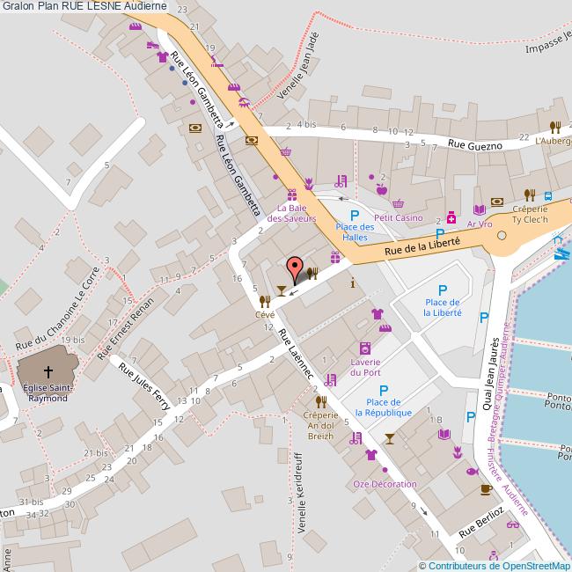Click the Rue Guezno street label
This screenshot has height=572, width=572.
coord(474,144)
